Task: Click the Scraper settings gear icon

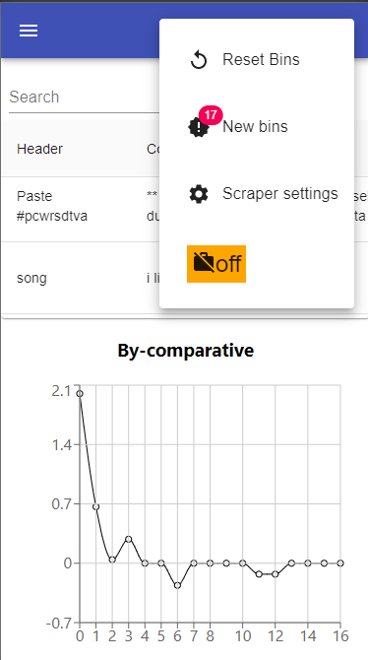Action: (199, 194)
